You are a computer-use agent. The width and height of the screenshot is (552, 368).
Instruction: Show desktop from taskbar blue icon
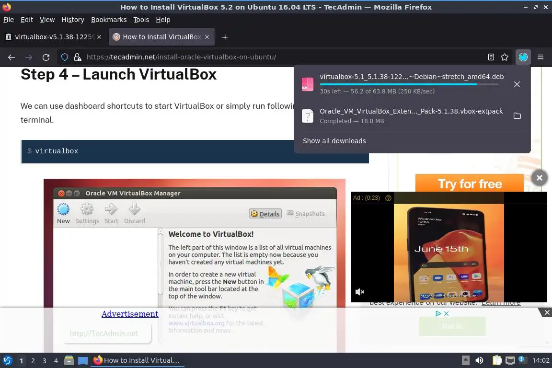point(83,360)
